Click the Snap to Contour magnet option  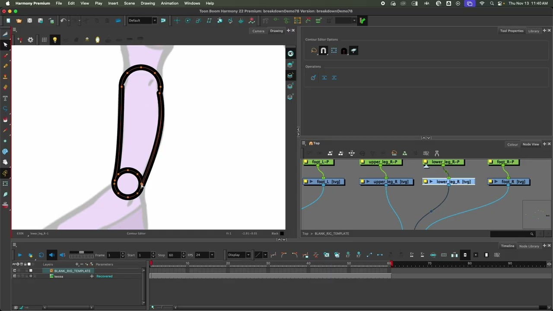coord(323,51)
